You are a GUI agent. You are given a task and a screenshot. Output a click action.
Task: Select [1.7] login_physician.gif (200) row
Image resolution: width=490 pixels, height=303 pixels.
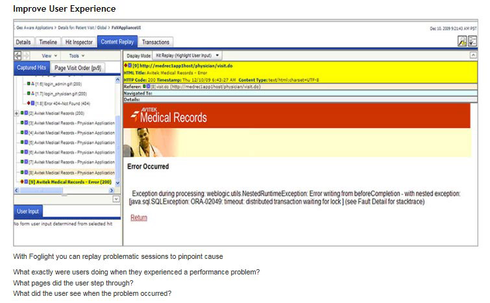(x=61, y=93)
